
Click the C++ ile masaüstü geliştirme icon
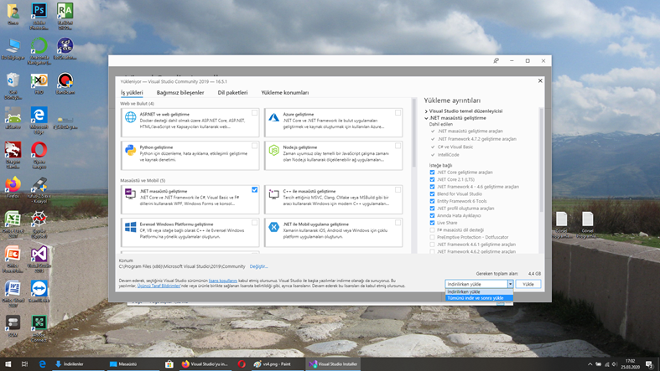pyautogui.click(x=274, y=194)
